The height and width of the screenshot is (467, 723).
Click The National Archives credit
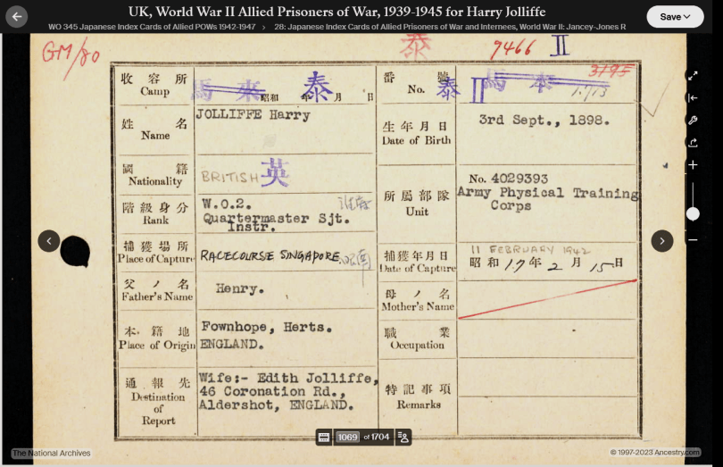pyautogui.click(x=52, y=453)
